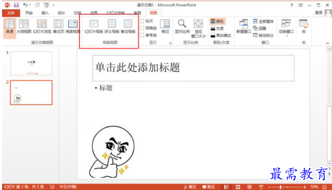
Task: Open 讲义母版 handout master
Action: point(112,26)
